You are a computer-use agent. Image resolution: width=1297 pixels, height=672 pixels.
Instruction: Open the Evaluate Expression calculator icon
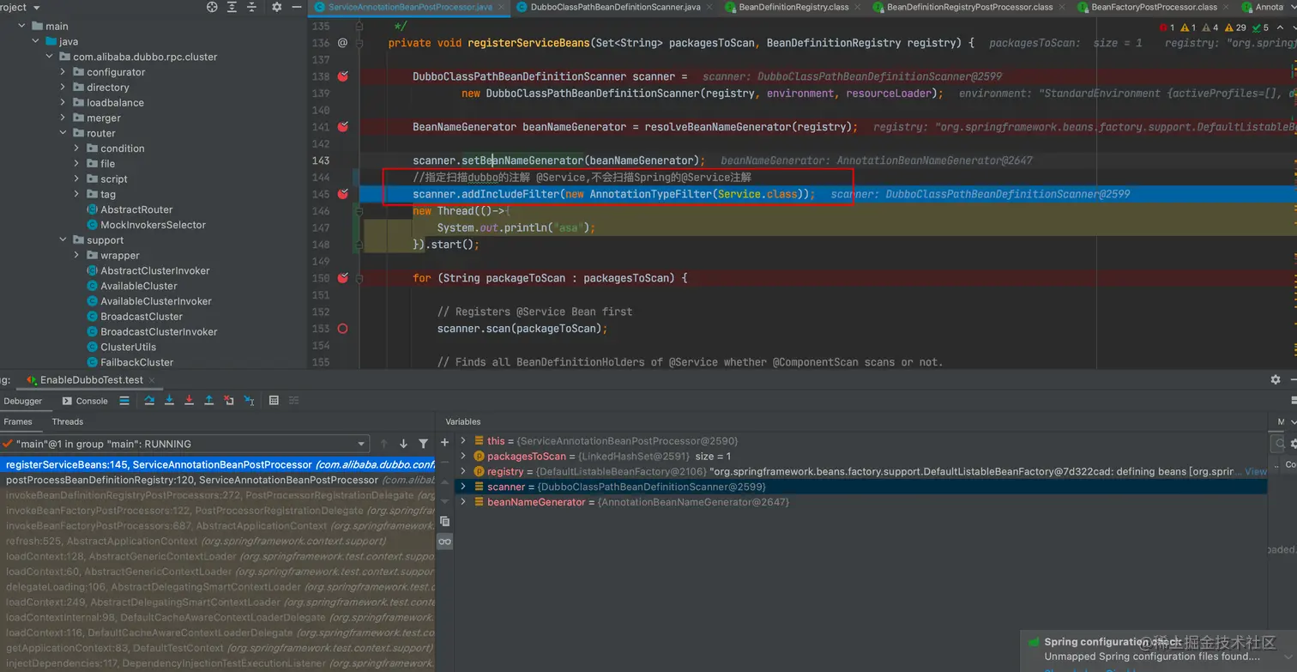coord(274,401)
